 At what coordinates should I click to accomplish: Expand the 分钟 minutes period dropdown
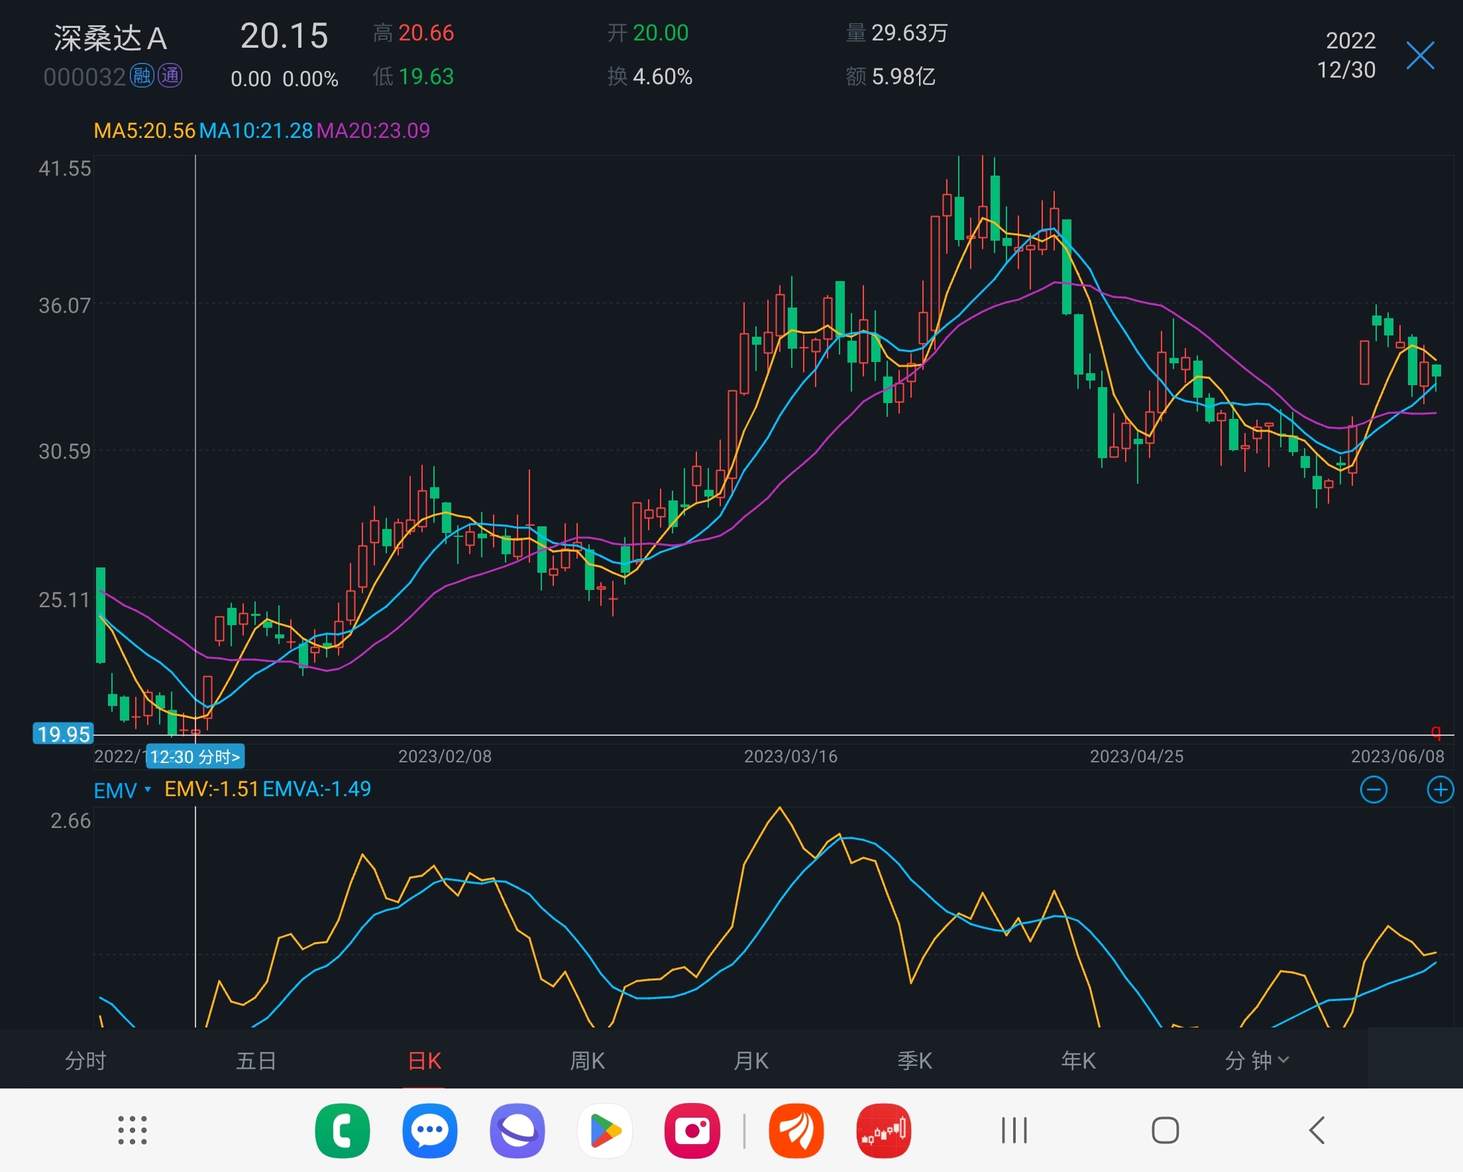pyautogui.click(x=1256, y=1060)
